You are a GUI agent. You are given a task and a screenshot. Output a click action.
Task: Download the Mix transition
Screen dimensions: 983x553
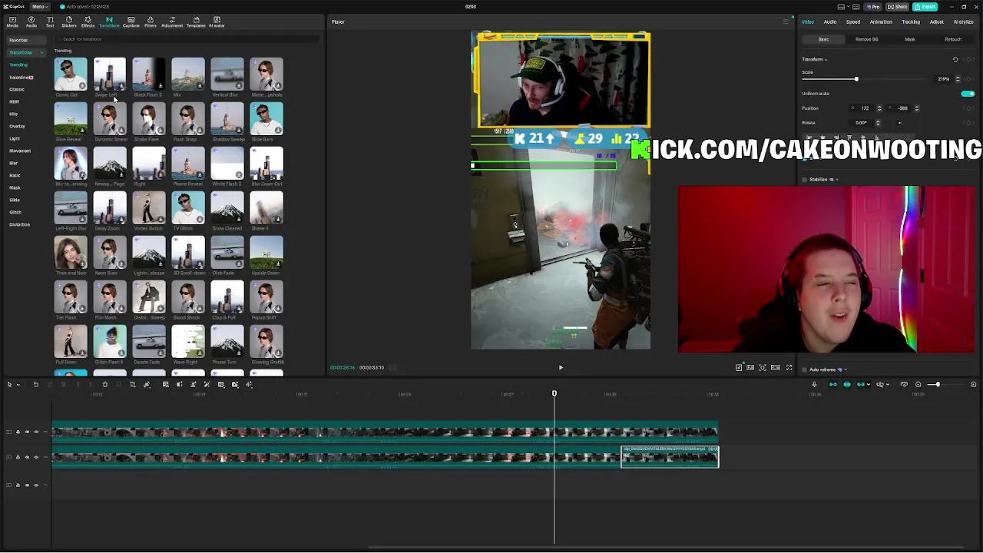tap(200, 85)
